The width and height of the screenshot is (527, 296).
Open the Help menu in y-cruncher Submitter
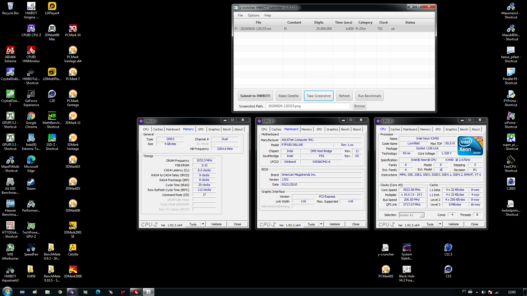tap(268, 15)
